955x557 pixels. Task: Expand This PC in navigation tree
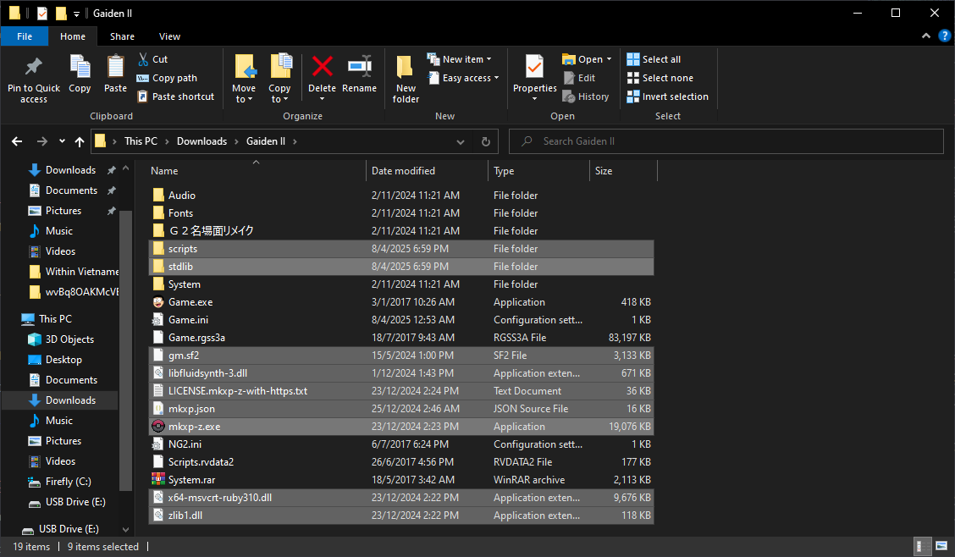11,319
